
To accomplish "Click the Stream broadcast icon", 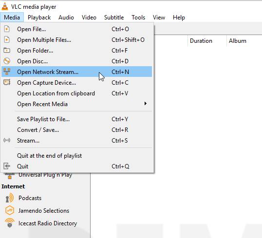I will [7, 140].
